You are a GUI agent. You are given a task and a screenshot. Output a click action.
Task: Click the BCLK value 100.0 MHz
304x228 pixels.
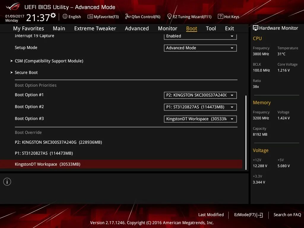pyautogui.click(x=261, y=70)
